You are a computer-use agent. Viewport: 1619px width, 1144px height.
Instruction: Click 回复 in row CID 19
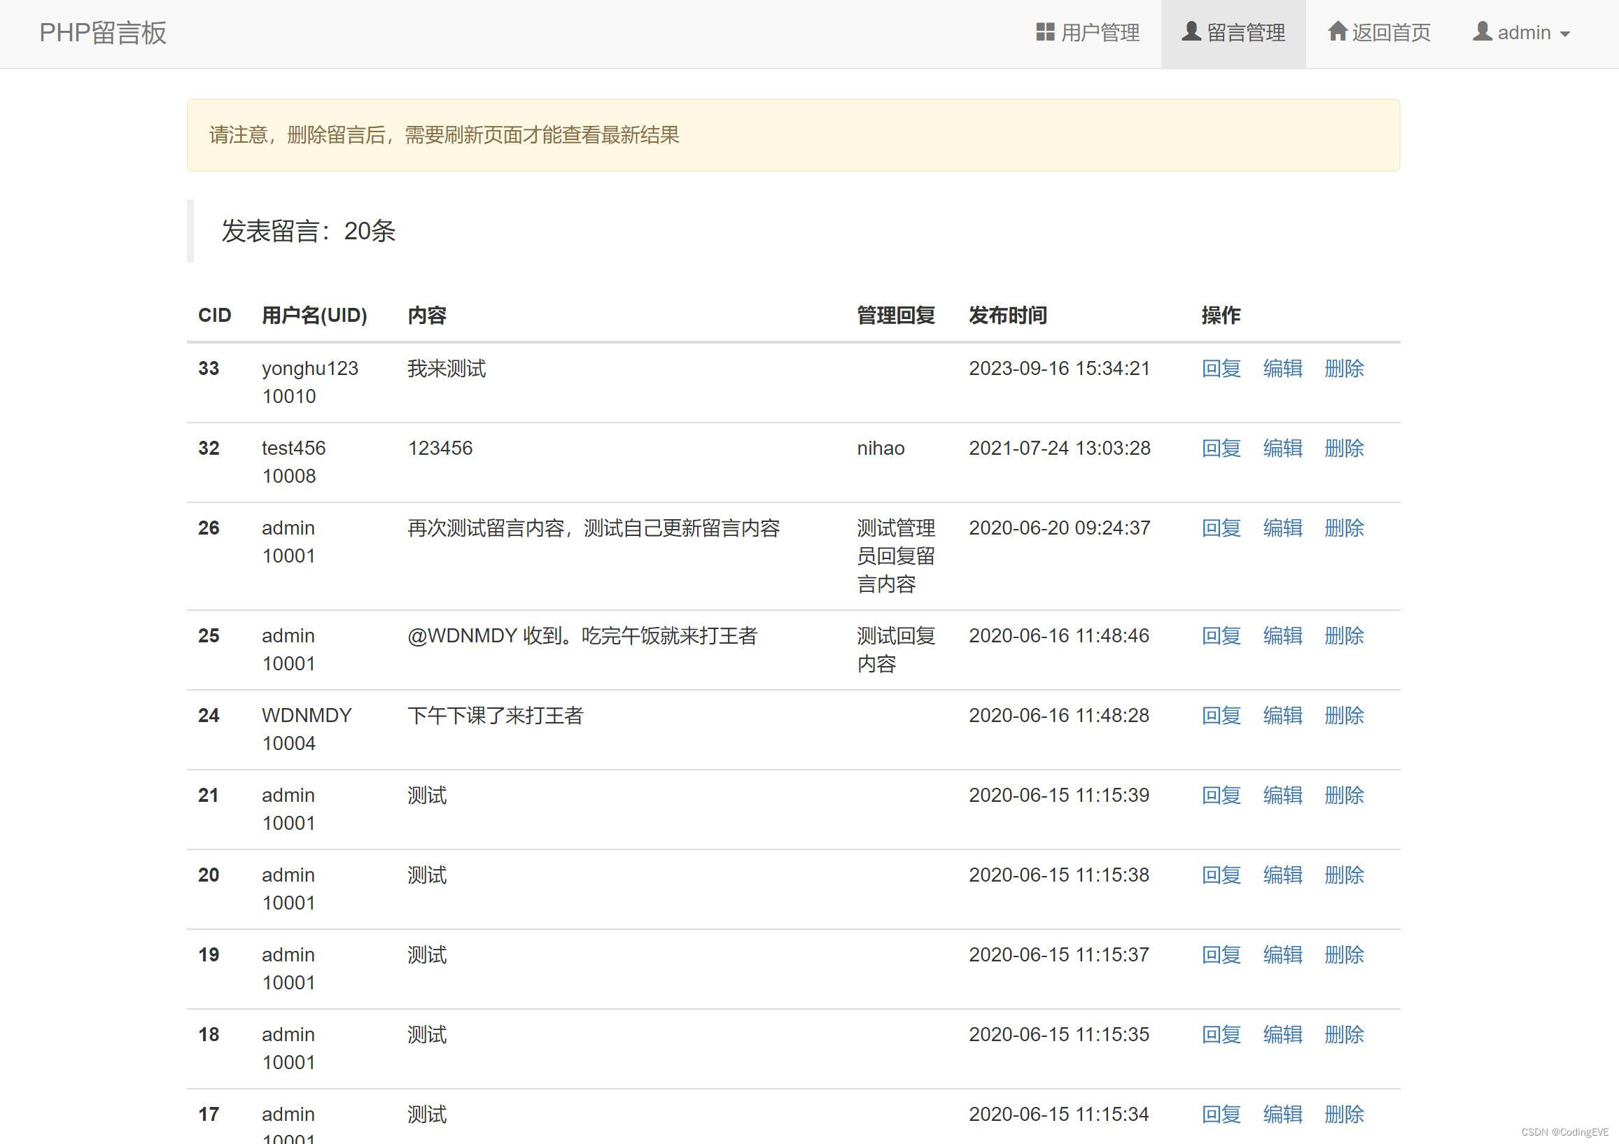(x=1221, y=954)
